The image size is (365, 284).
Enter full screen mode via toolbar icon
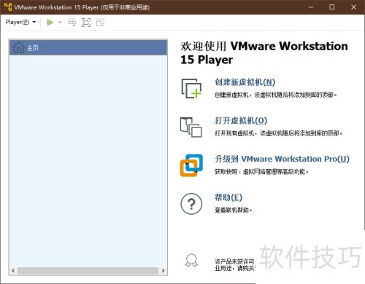[86, 23]
